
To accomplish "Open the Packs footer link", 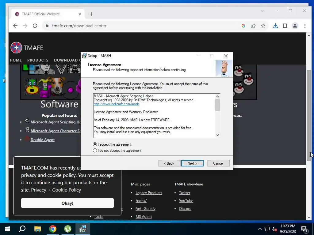I will [99, 217].
